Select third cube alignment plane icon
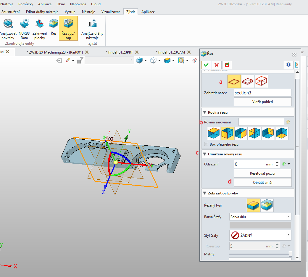Screen dimensions: 308x277 (x=241, y=133)
